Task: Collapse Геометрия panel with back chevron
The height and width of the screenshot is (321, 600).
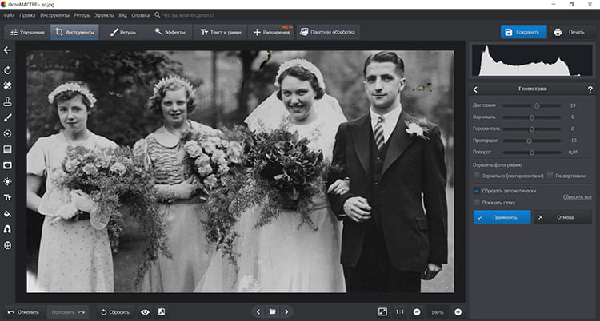Action: point(476,89)
